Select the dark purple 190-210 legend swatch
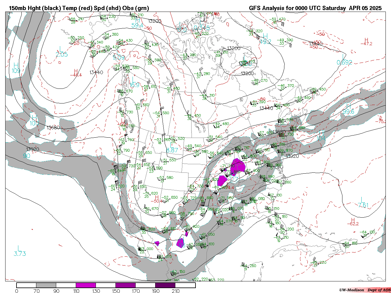 click(x=165, y=285)
